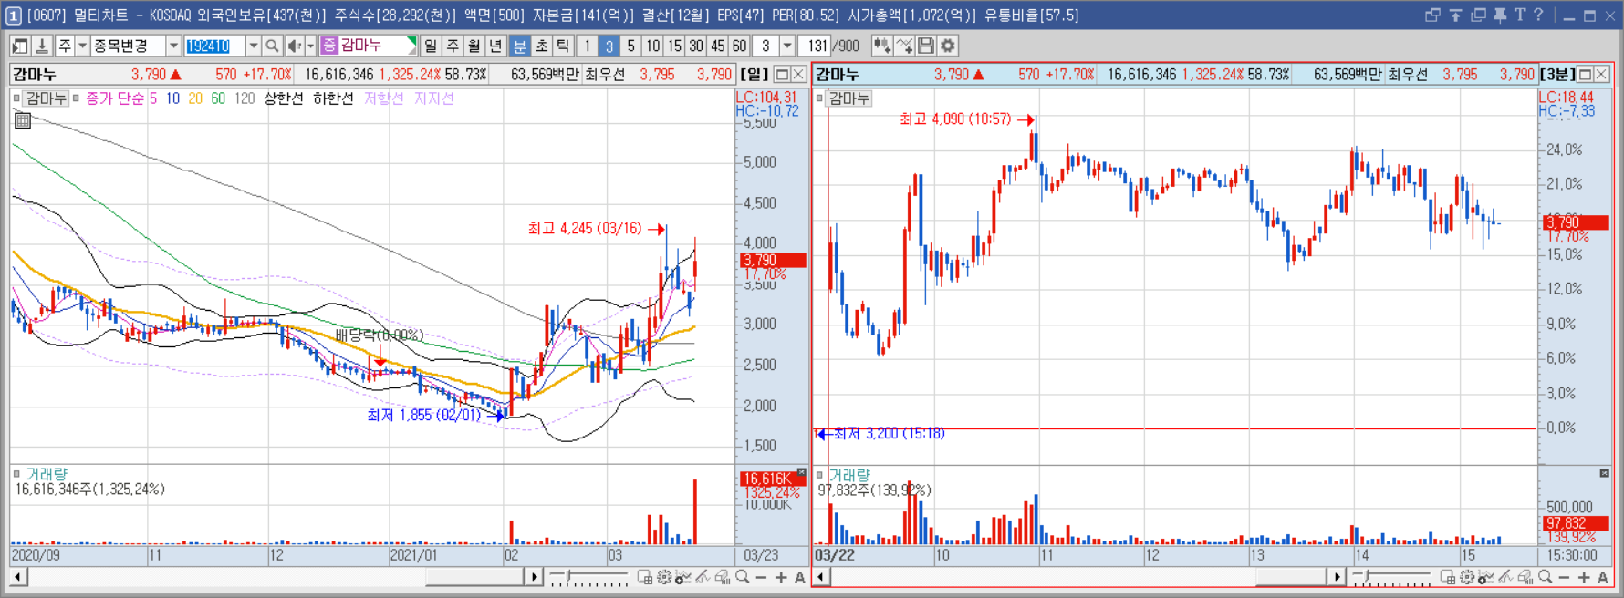Maximize the daily [일] chart pane

[782, 75]
